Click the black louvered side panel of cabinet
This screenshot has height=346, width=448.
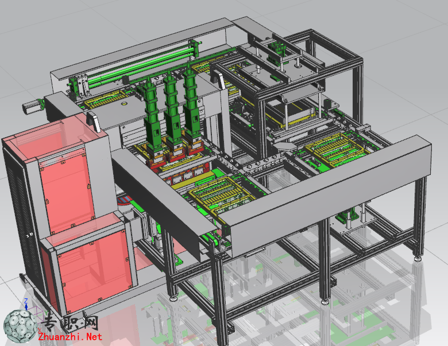[23, 220]
